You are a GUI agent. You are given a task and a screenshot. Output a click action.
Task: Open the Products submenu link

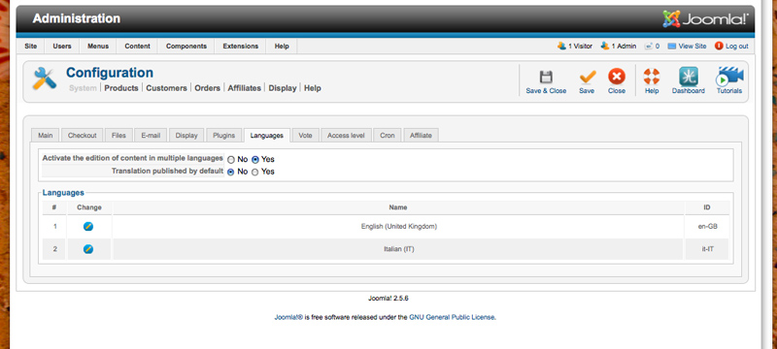pyautogui.click(x=120, y=88)
